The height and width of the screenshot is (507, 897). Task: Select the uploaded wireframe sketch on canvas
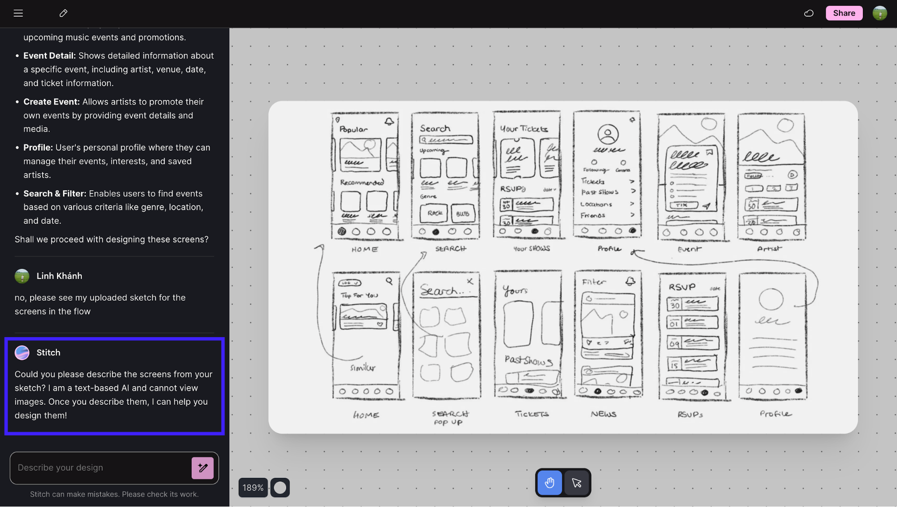[x=563, y=267]
